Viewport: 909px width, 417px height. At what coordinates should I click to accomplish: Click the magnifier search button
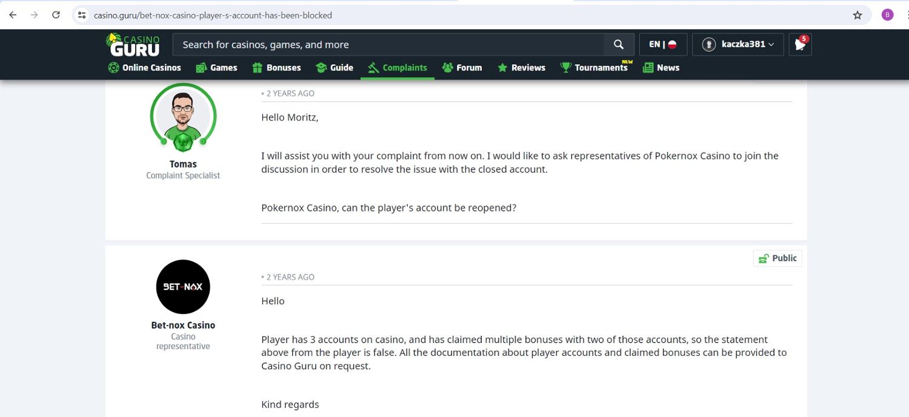pos(618,44)
